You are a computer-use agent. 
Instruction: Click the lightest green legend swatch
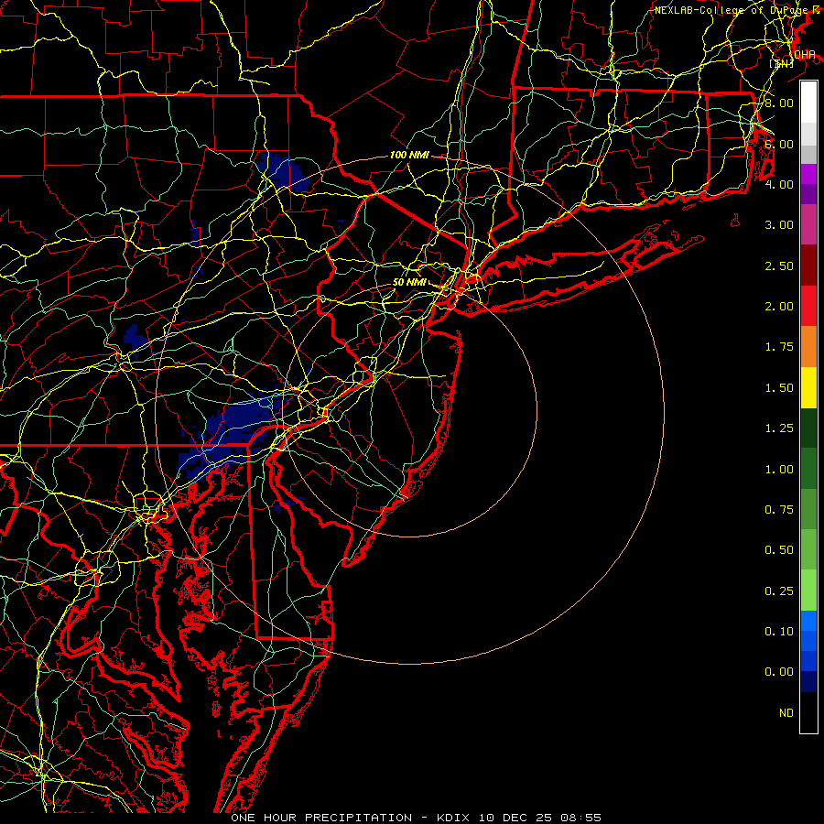808,591
